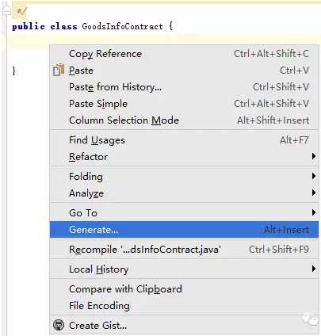
Task: Click the code folding marker in gutter
Action: coord(6,10)
